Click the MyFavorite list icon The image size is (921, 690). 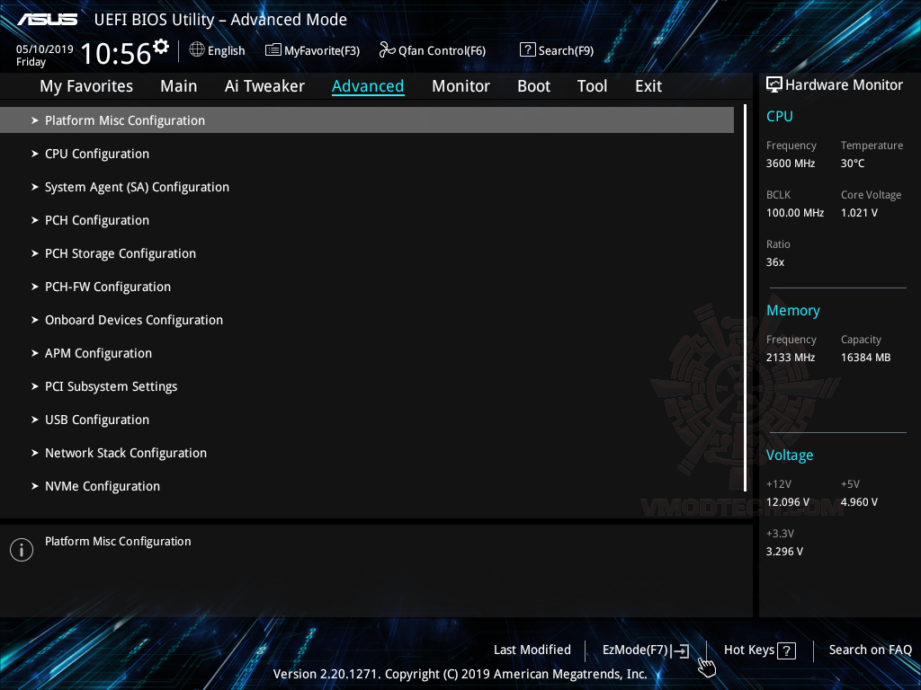(273, 50)
